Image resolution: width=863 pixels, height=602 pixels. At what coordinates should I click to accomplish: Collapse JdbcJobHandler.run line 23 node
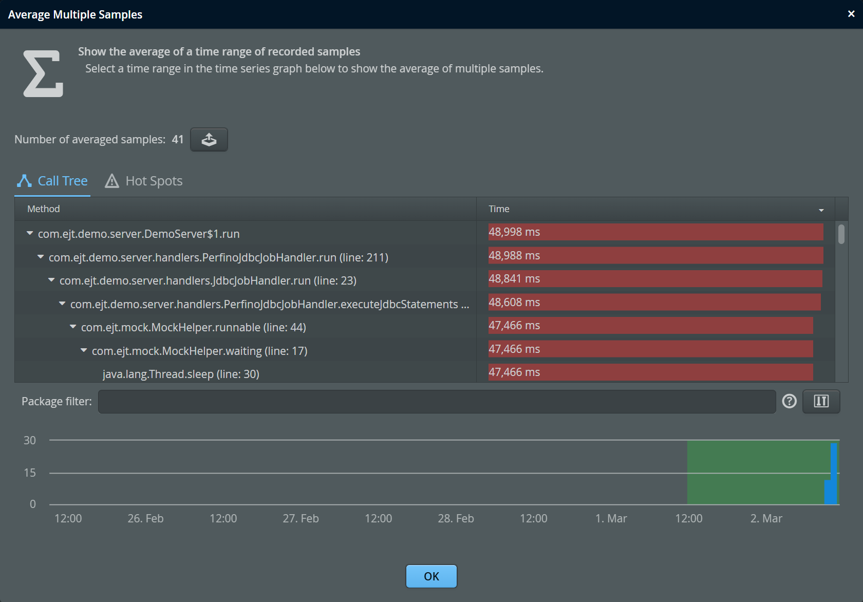coord(51,280)
